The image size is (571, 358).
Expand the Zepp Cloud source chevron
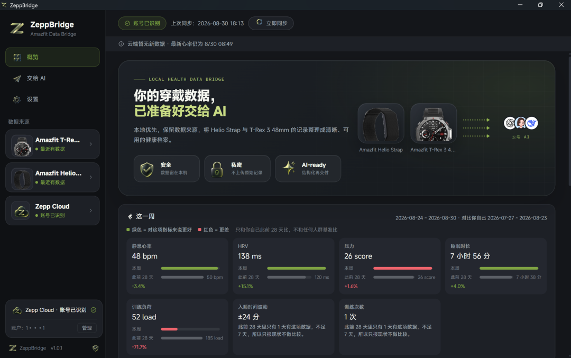pyautogui.click(x=91, y=210)
